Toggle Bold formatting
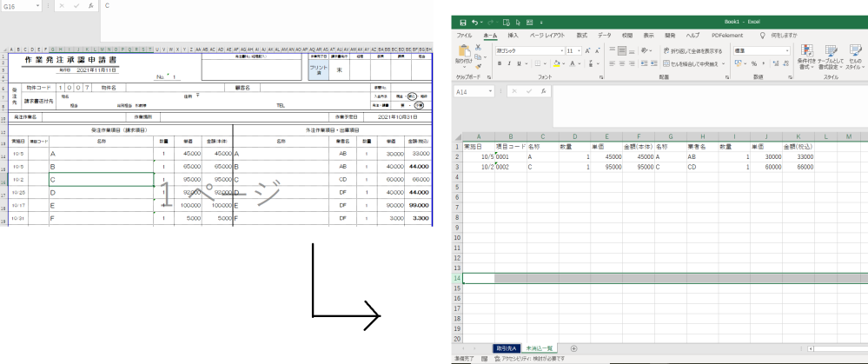The height and width of the screenshot is (364, 868). (x=500, y=63)
